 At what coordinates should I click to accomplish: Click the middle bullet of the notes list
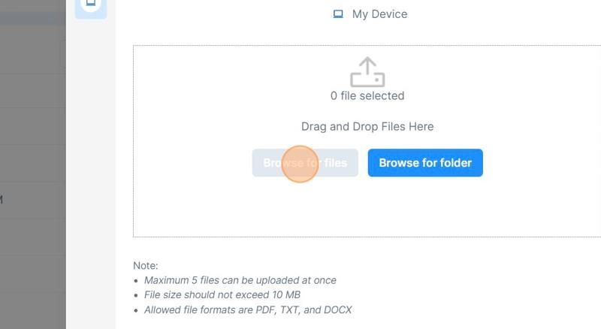pyautogui.click(x=136, y=296)
